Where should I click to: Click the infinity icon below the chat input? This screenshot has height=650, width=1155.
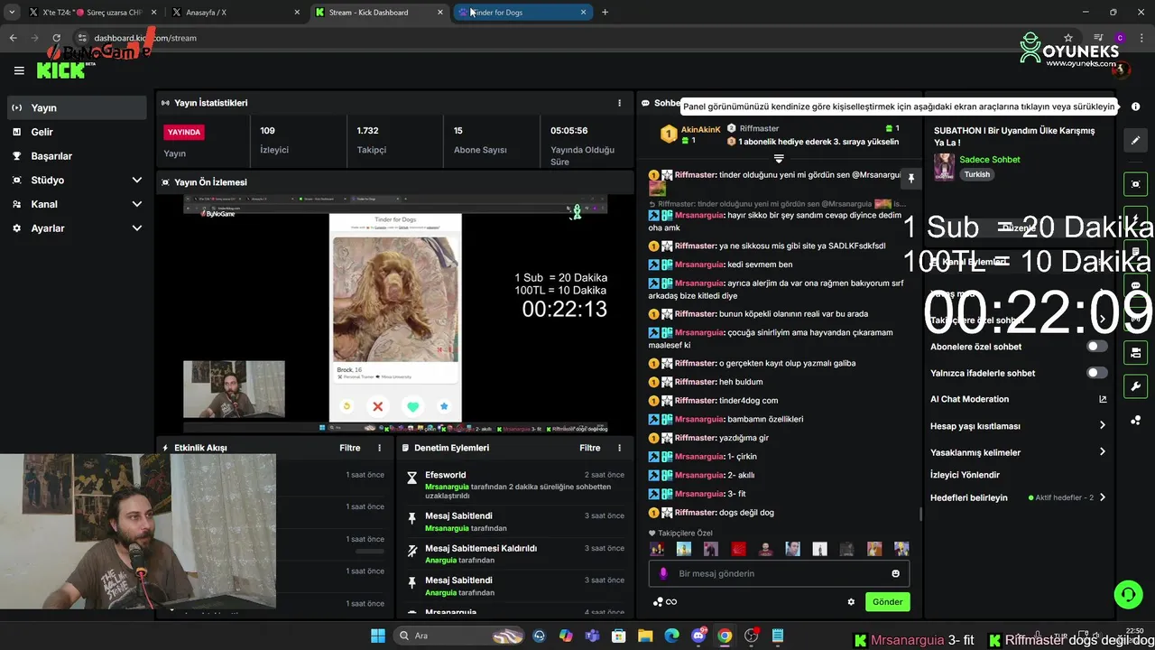[x=671, y=602]
